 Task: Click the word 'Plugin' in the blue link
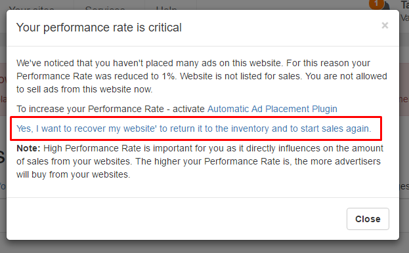[x=324, y=109]
